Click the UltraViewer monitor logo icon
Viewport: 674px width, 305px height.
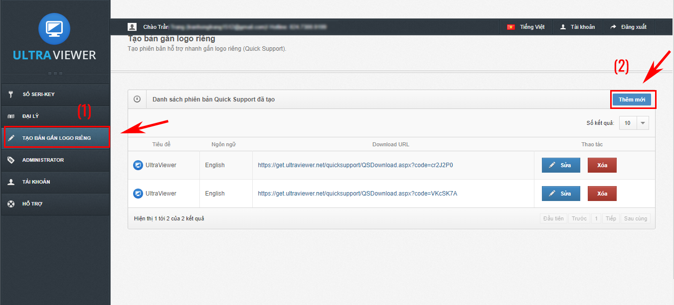(54, 29)
